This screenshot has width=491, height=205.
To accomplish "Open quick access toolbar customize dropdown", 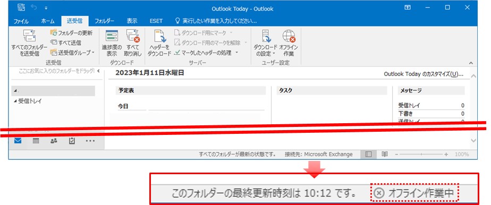I will point(46,8).
